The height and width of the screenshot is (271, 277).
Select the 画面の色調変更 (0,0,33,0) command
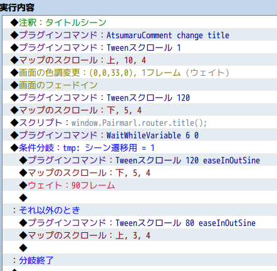140,73
